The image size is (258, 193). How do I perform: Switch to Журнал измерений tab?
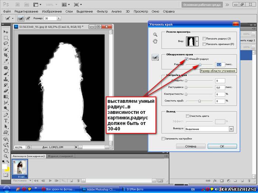[x=60, y=156]
